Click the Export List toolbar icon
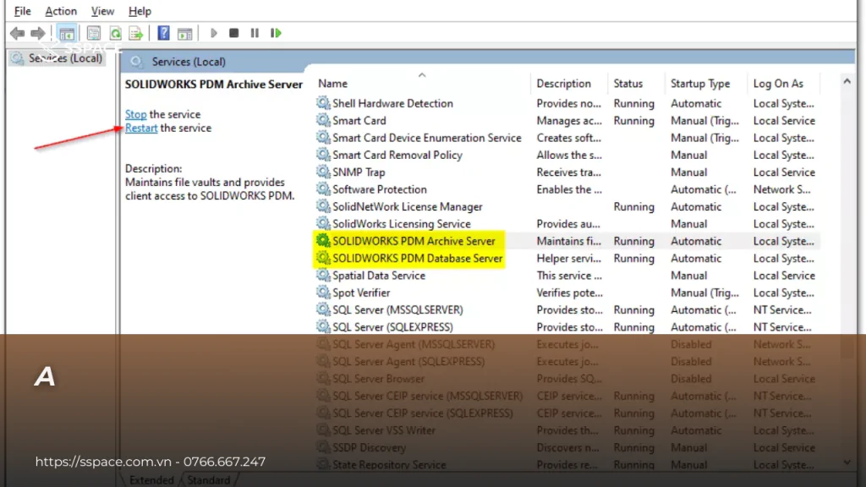 (x=135, y=33)
